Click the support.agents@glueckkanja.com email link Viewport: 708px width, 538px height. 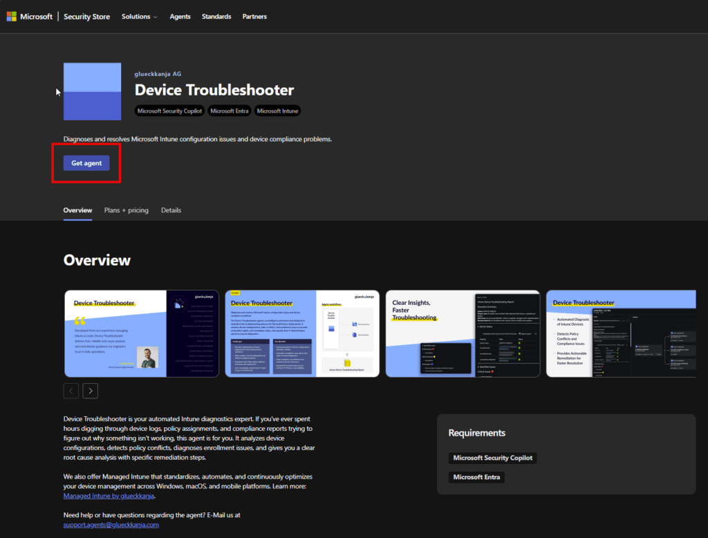111,525
